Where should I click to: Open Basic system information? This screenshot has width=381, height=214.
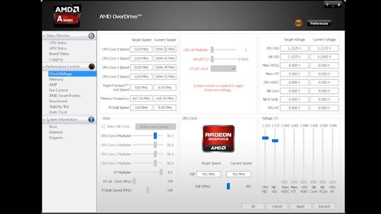[53, 127]
